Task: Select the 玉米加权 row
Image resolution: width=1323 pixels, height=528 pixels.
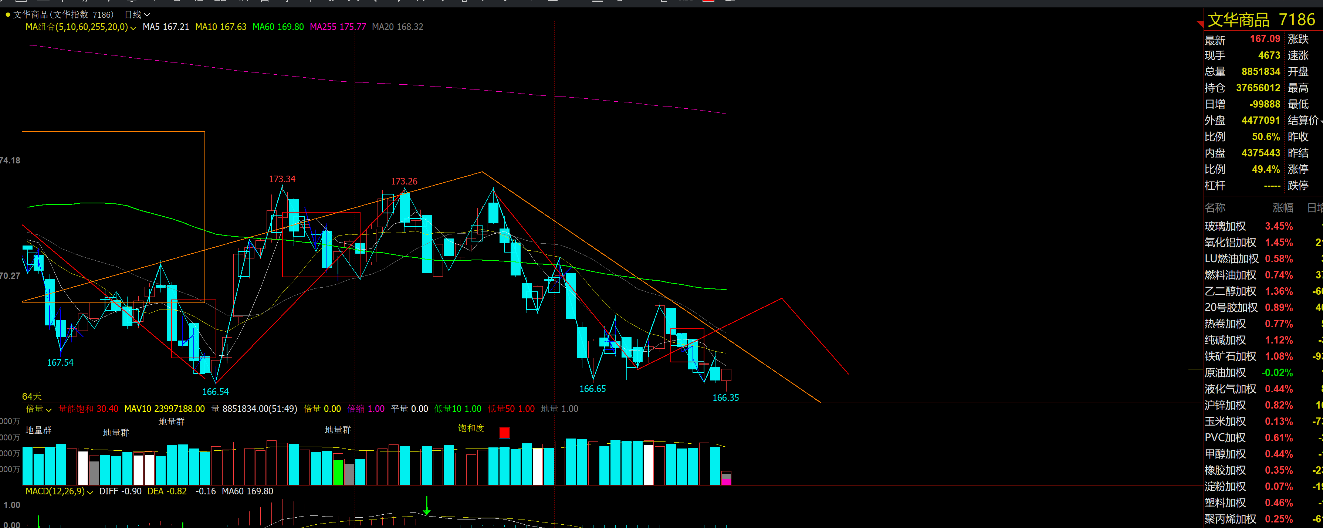Action: [x=1263, y=422]
